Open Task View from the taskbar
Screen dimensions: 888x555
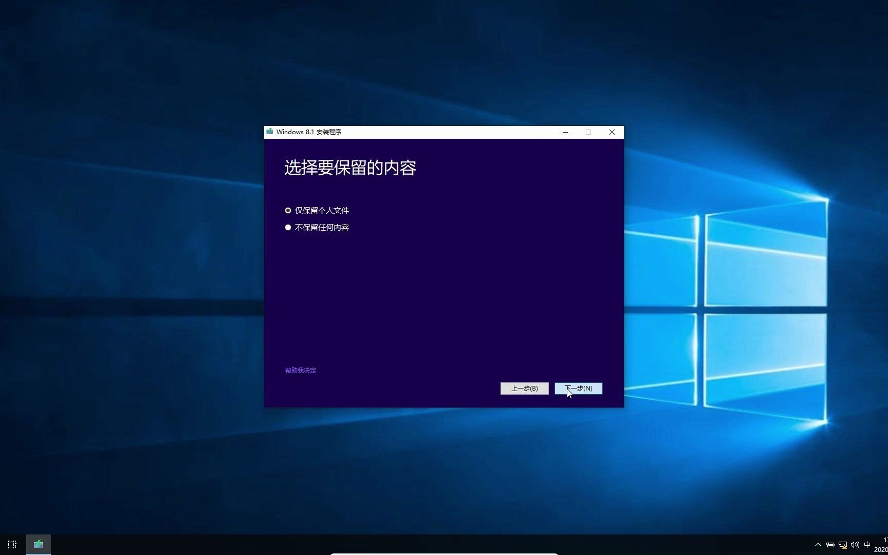tap(12, 544)
